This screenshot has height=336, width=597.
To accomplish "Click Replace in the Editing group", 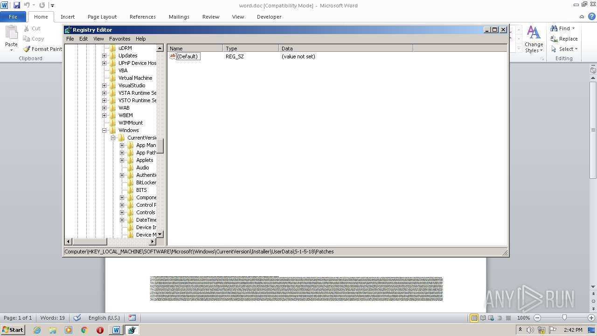I will coord(564,39).
